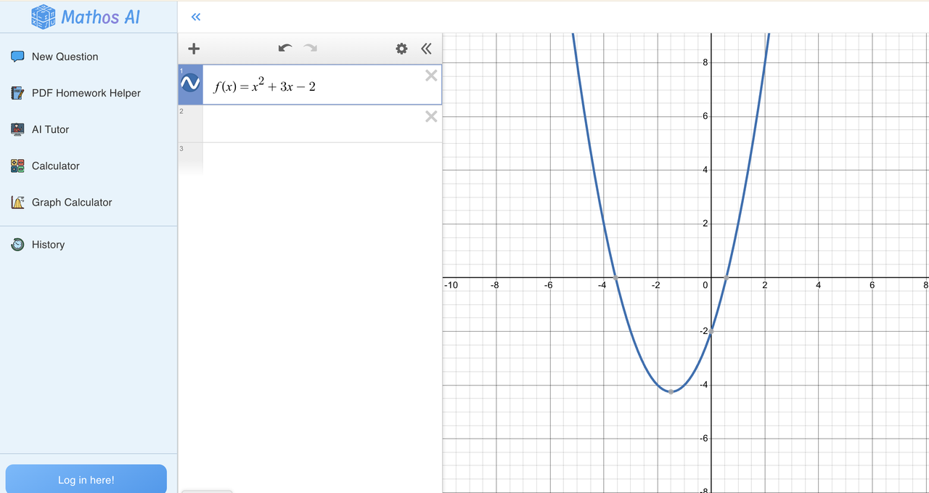The height and width of the screenshot is (493, 929).
Task: Add a new expression with the plus icon
Action: pos(193,48)
